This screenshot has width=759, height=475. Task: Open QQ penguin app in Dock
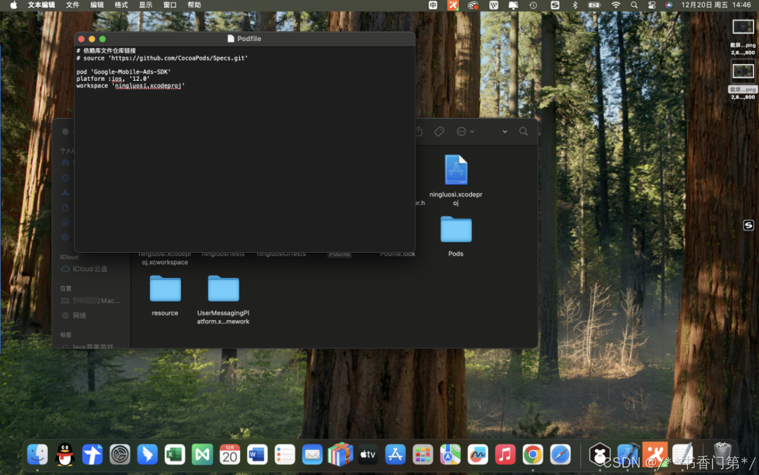pos(65,454)
